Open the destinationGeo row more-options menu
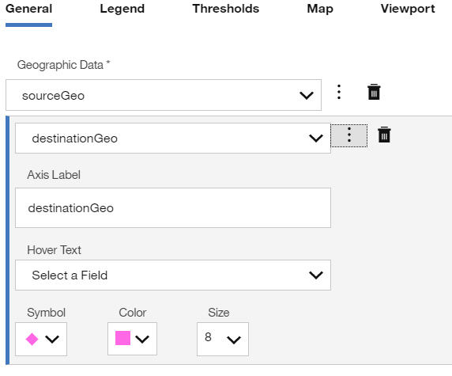452x376 pixels. click(x=349, y=135)
